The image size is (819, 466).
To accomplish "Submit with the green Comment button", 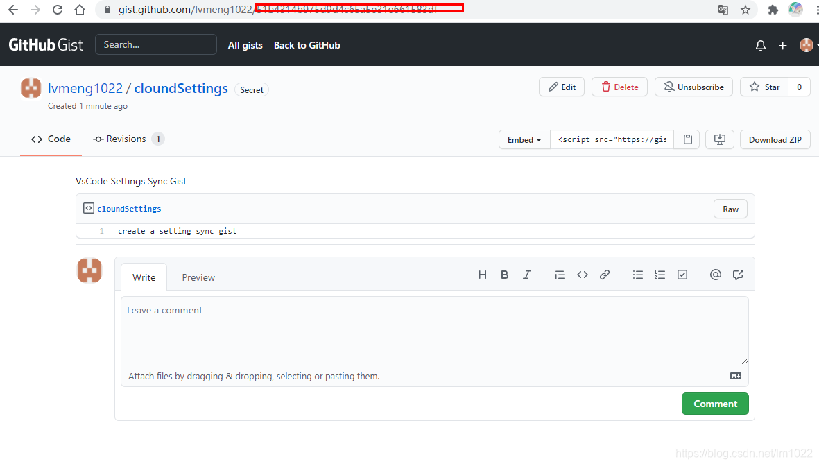I will tap(715, 404).
